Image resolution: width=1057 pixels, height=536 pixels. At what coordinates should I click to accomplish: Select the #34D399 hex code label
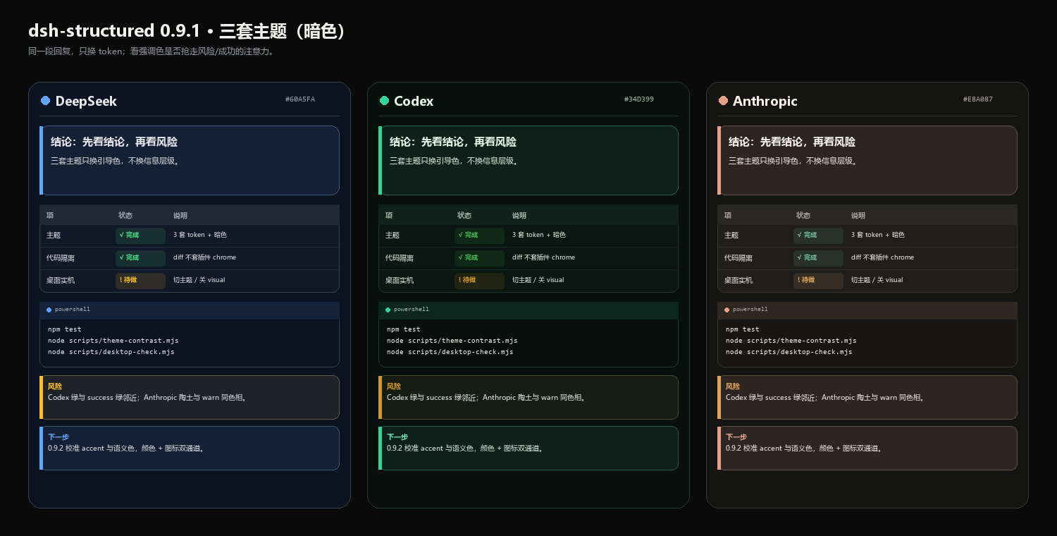(x=639, y=99)
